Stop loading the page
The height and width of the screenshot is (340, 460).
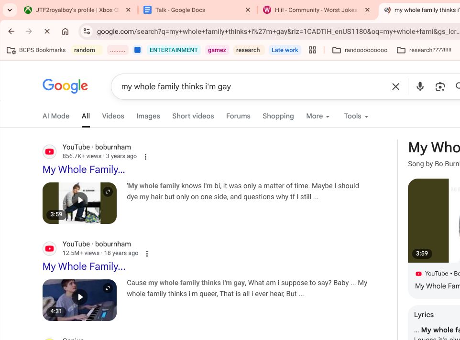47,32
